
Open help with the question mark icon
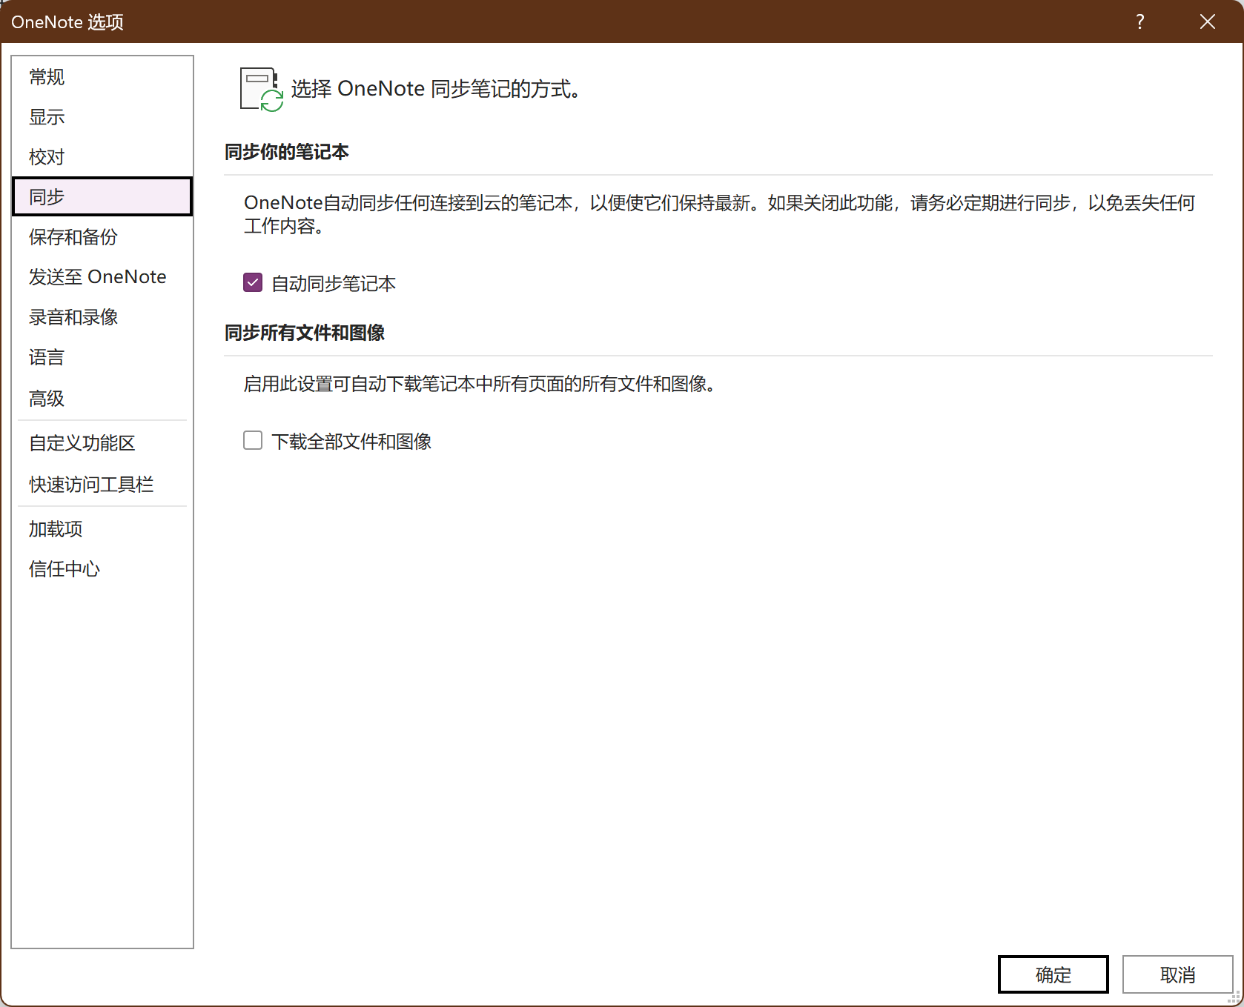click(1140, 21)
